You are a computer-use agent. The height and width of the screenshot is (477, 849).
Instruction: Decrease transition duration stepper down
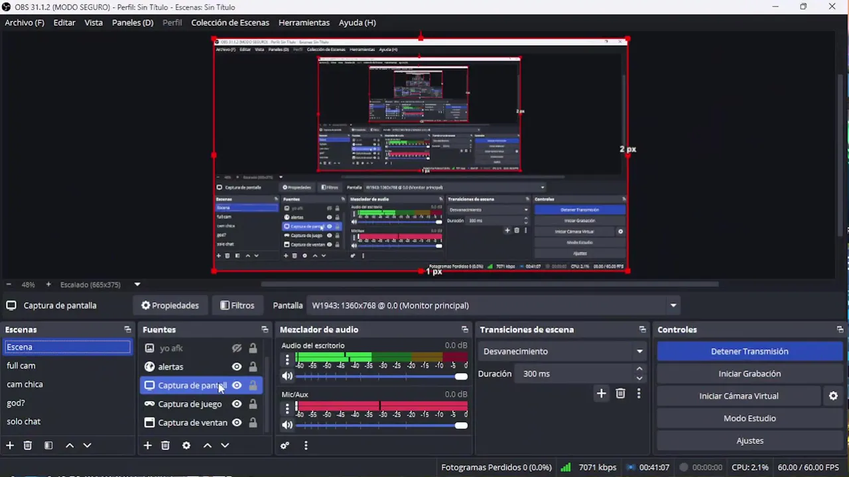click(x=639, y=378)
